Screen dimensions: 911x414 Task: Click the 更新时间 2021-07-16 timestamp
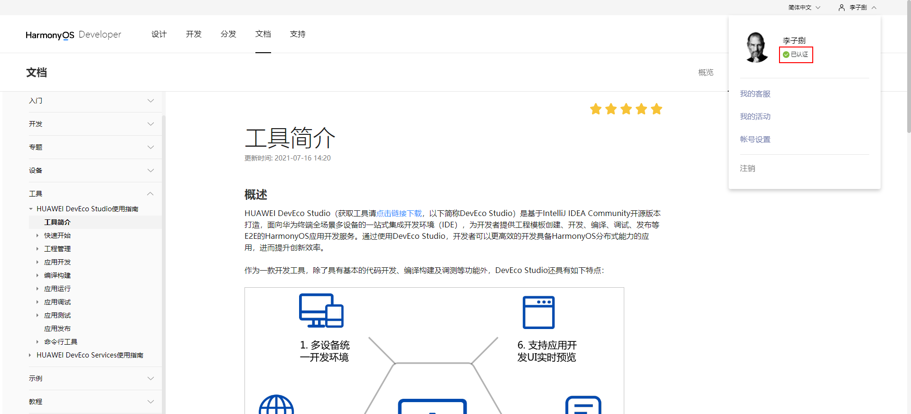tap(288, 158)
